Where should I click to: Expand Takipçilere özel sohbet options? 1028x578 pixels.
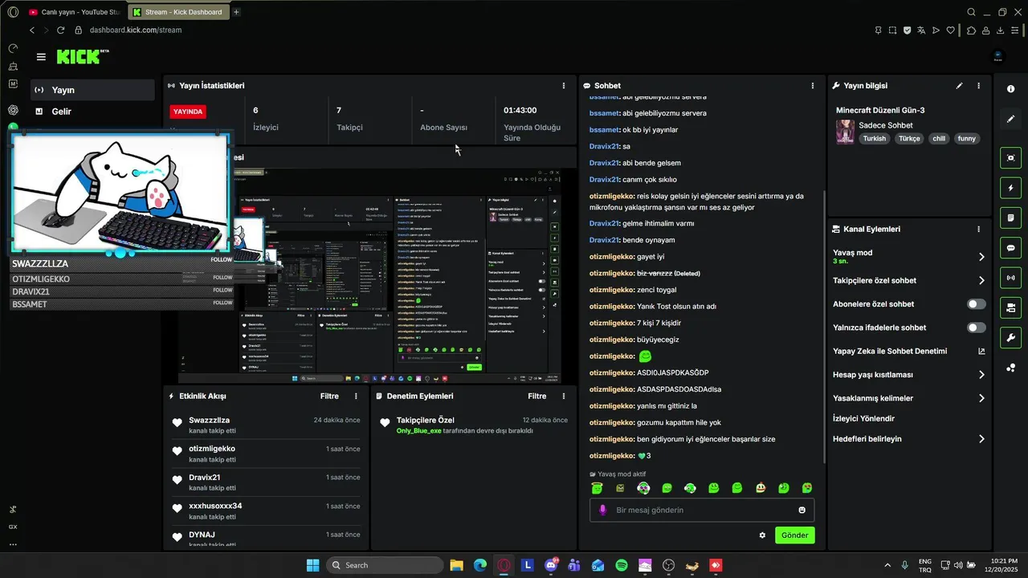click(x=909, y=280)
